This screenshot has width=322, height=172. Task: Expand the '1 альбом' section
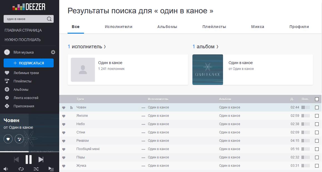(205, 47)
